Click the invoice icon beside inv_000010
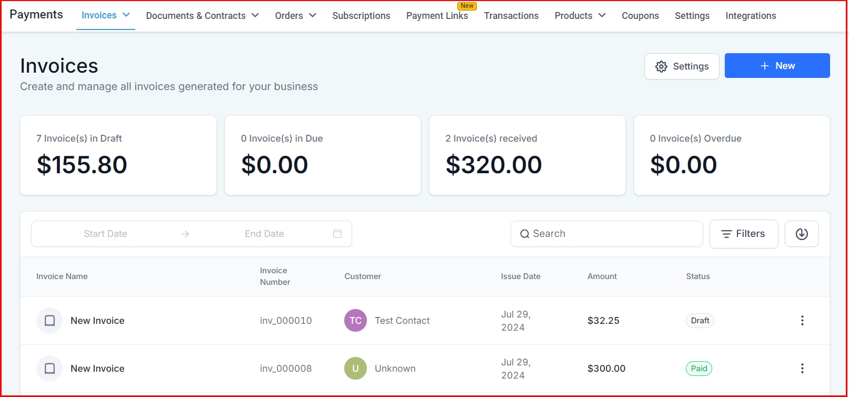 (49, 321)
